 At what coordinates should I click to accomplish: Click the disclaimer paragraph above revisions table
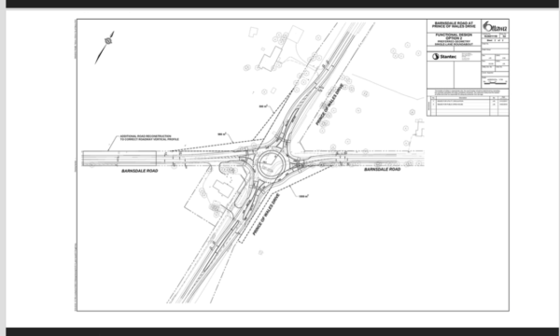468,92
